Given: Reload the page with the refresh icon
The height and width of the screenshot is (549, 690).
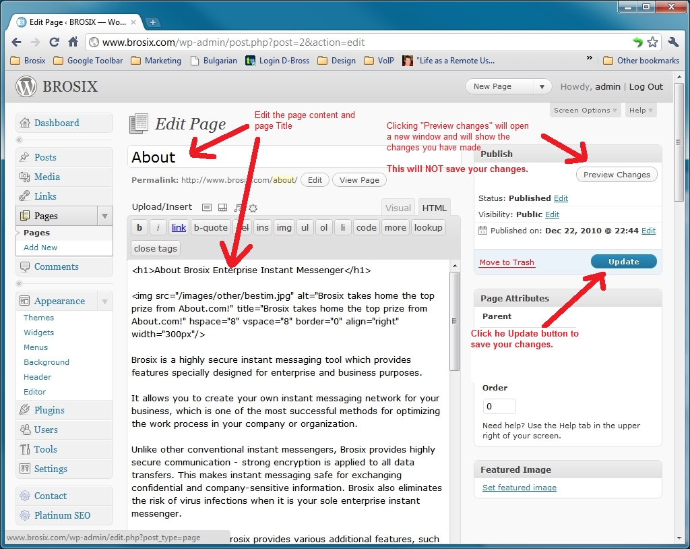Looking at the screenshot, I should click(x=54, y=42).
